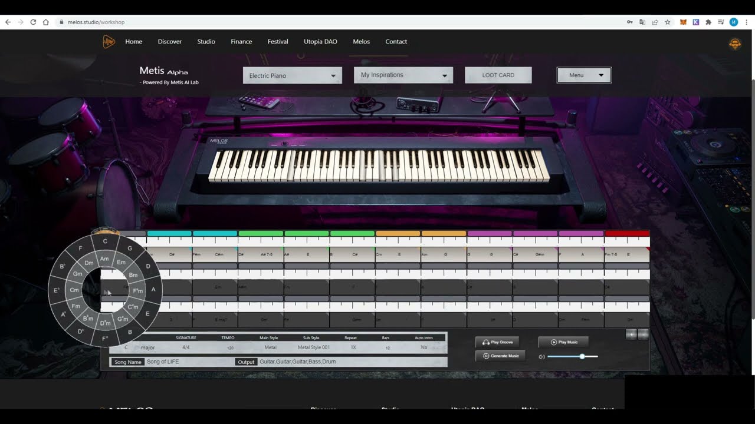
Task: Open the extensions puzzle icon
Action: click(x=708, y=22)
